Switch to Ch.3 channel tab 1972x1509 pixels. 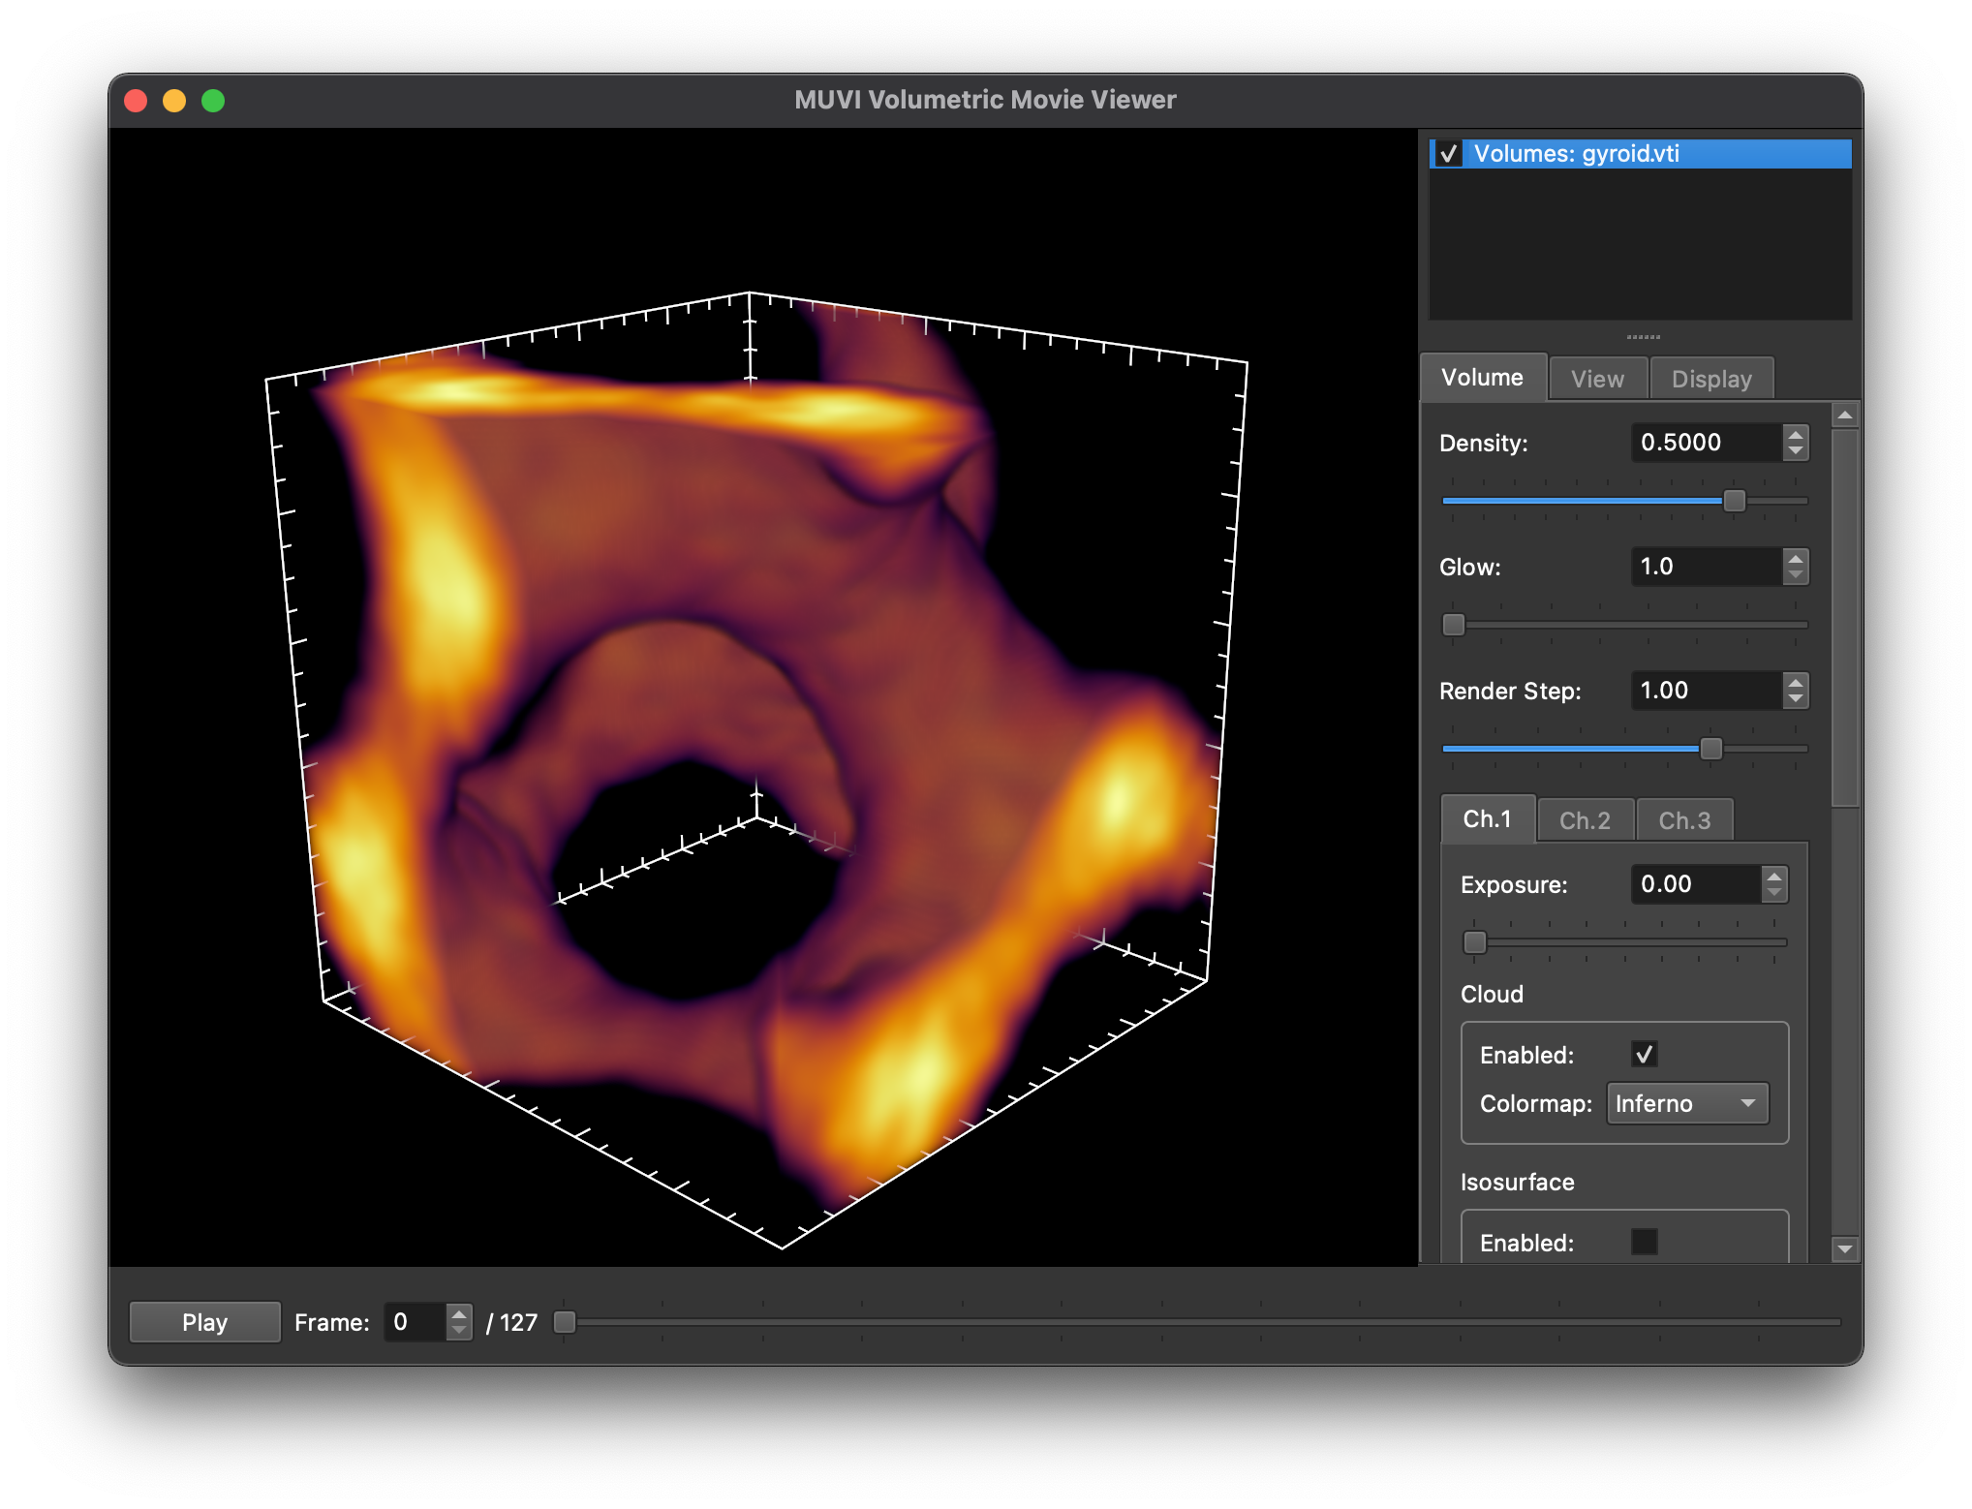pyautogui.click(x=1683, y=820)
